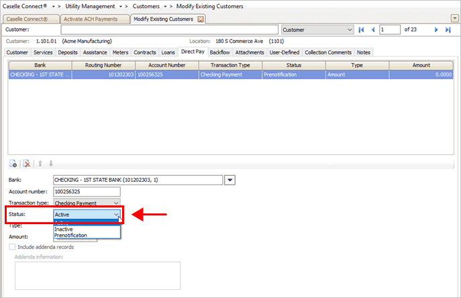Viewport: 461px width, 298px height.
Task: Select the CHECKING - 1ST STATE bank row
Action: click(40, 75)
